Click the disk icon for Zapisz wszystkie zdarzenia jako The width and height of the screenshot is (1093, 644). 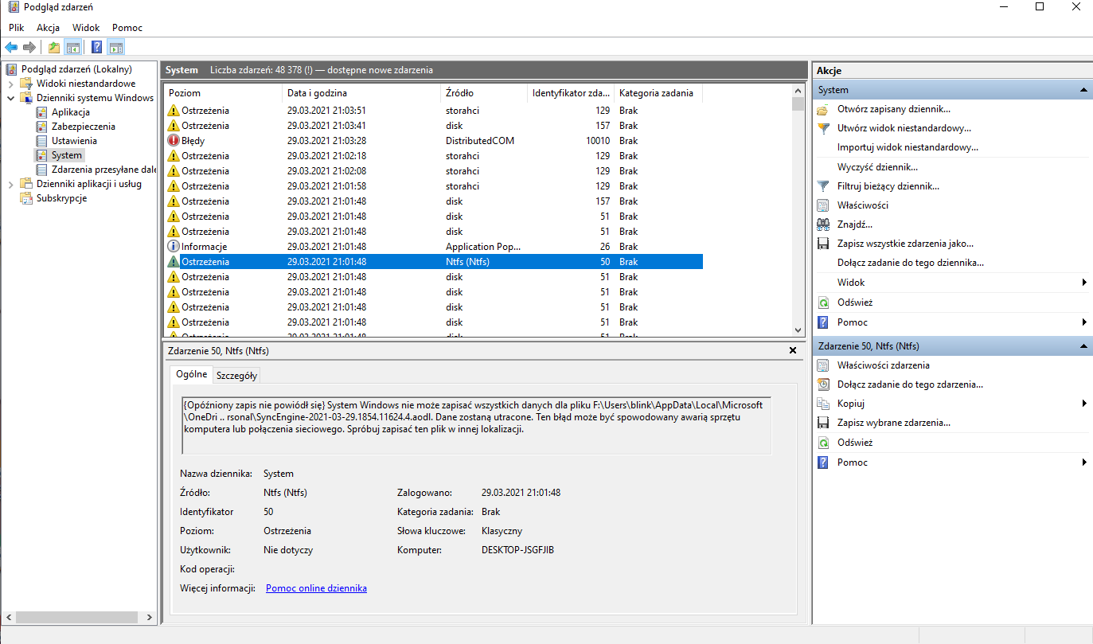(x=823, y=244)
